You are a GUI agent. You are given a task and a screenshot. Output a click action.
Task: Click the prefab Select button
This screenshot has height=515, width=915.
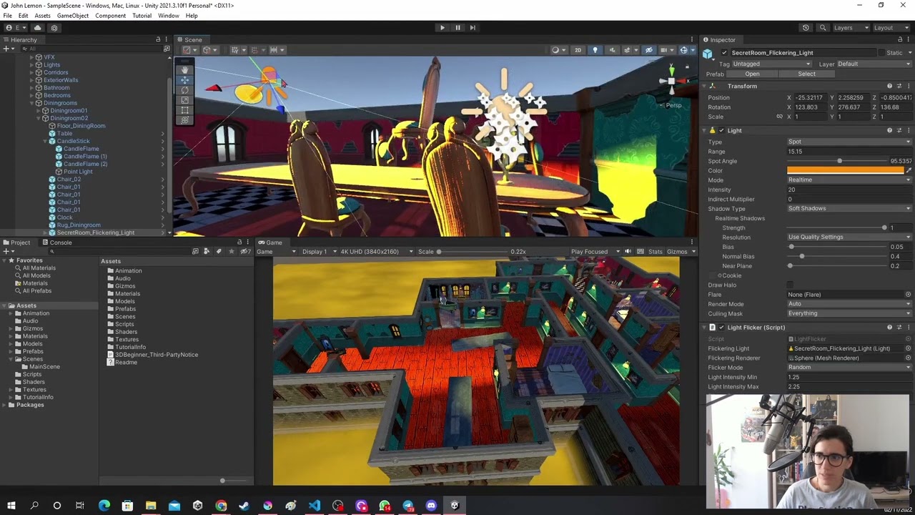806,74
